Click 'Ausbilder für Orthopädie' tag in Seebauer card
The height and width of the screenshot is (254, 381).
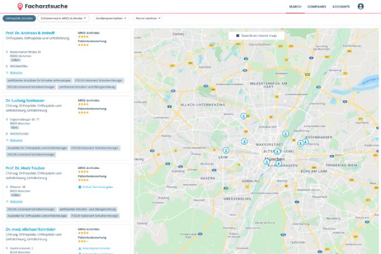pyautogui.click(x=37, y=148)
